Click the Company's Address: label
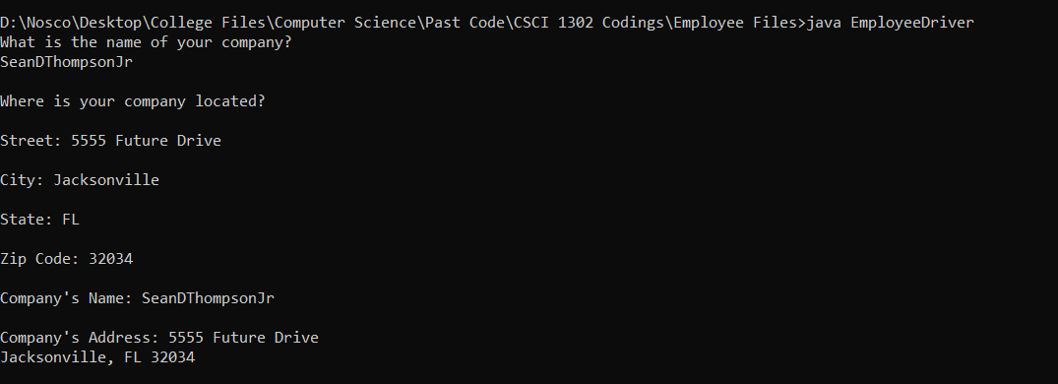 coord(80,338)
